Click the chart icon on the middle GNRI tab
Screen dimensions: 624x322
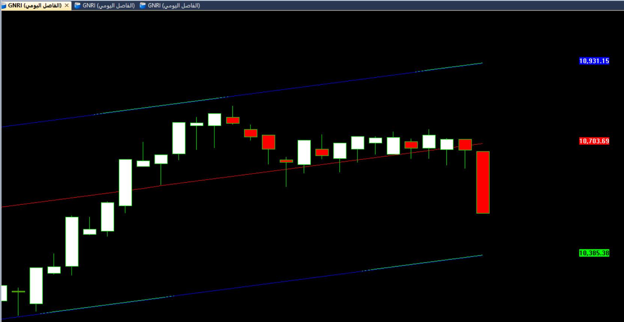(77, 5)
